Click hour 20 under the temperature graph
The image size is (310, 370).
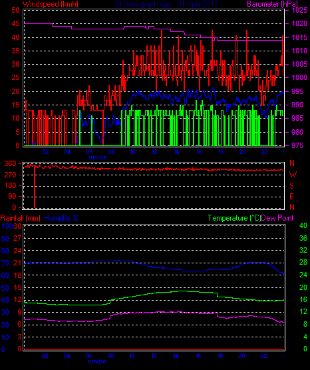[x=241, y=356]
